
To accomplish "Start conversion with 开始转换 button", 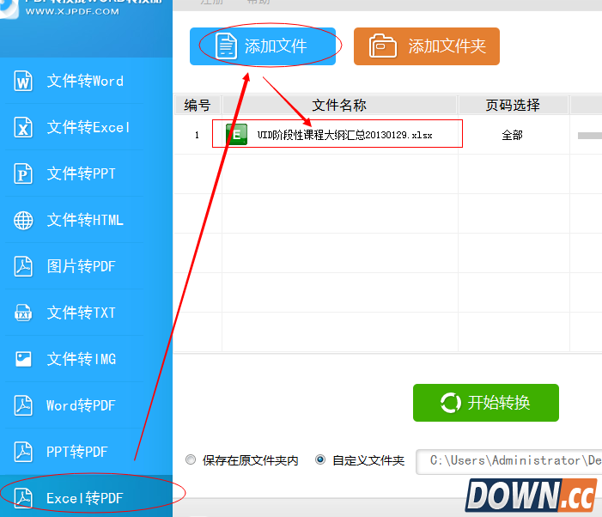I will 486,403.
